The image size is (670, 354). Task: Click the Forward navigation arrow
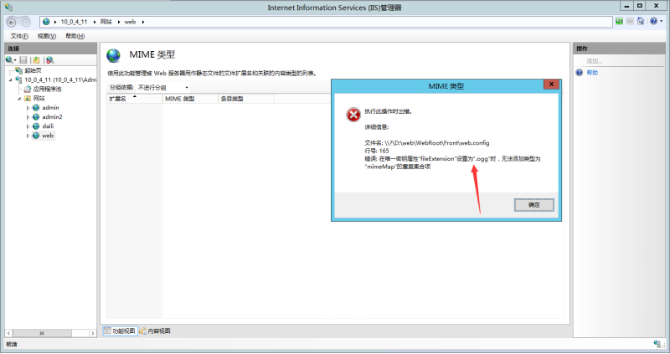pos(26,23)
